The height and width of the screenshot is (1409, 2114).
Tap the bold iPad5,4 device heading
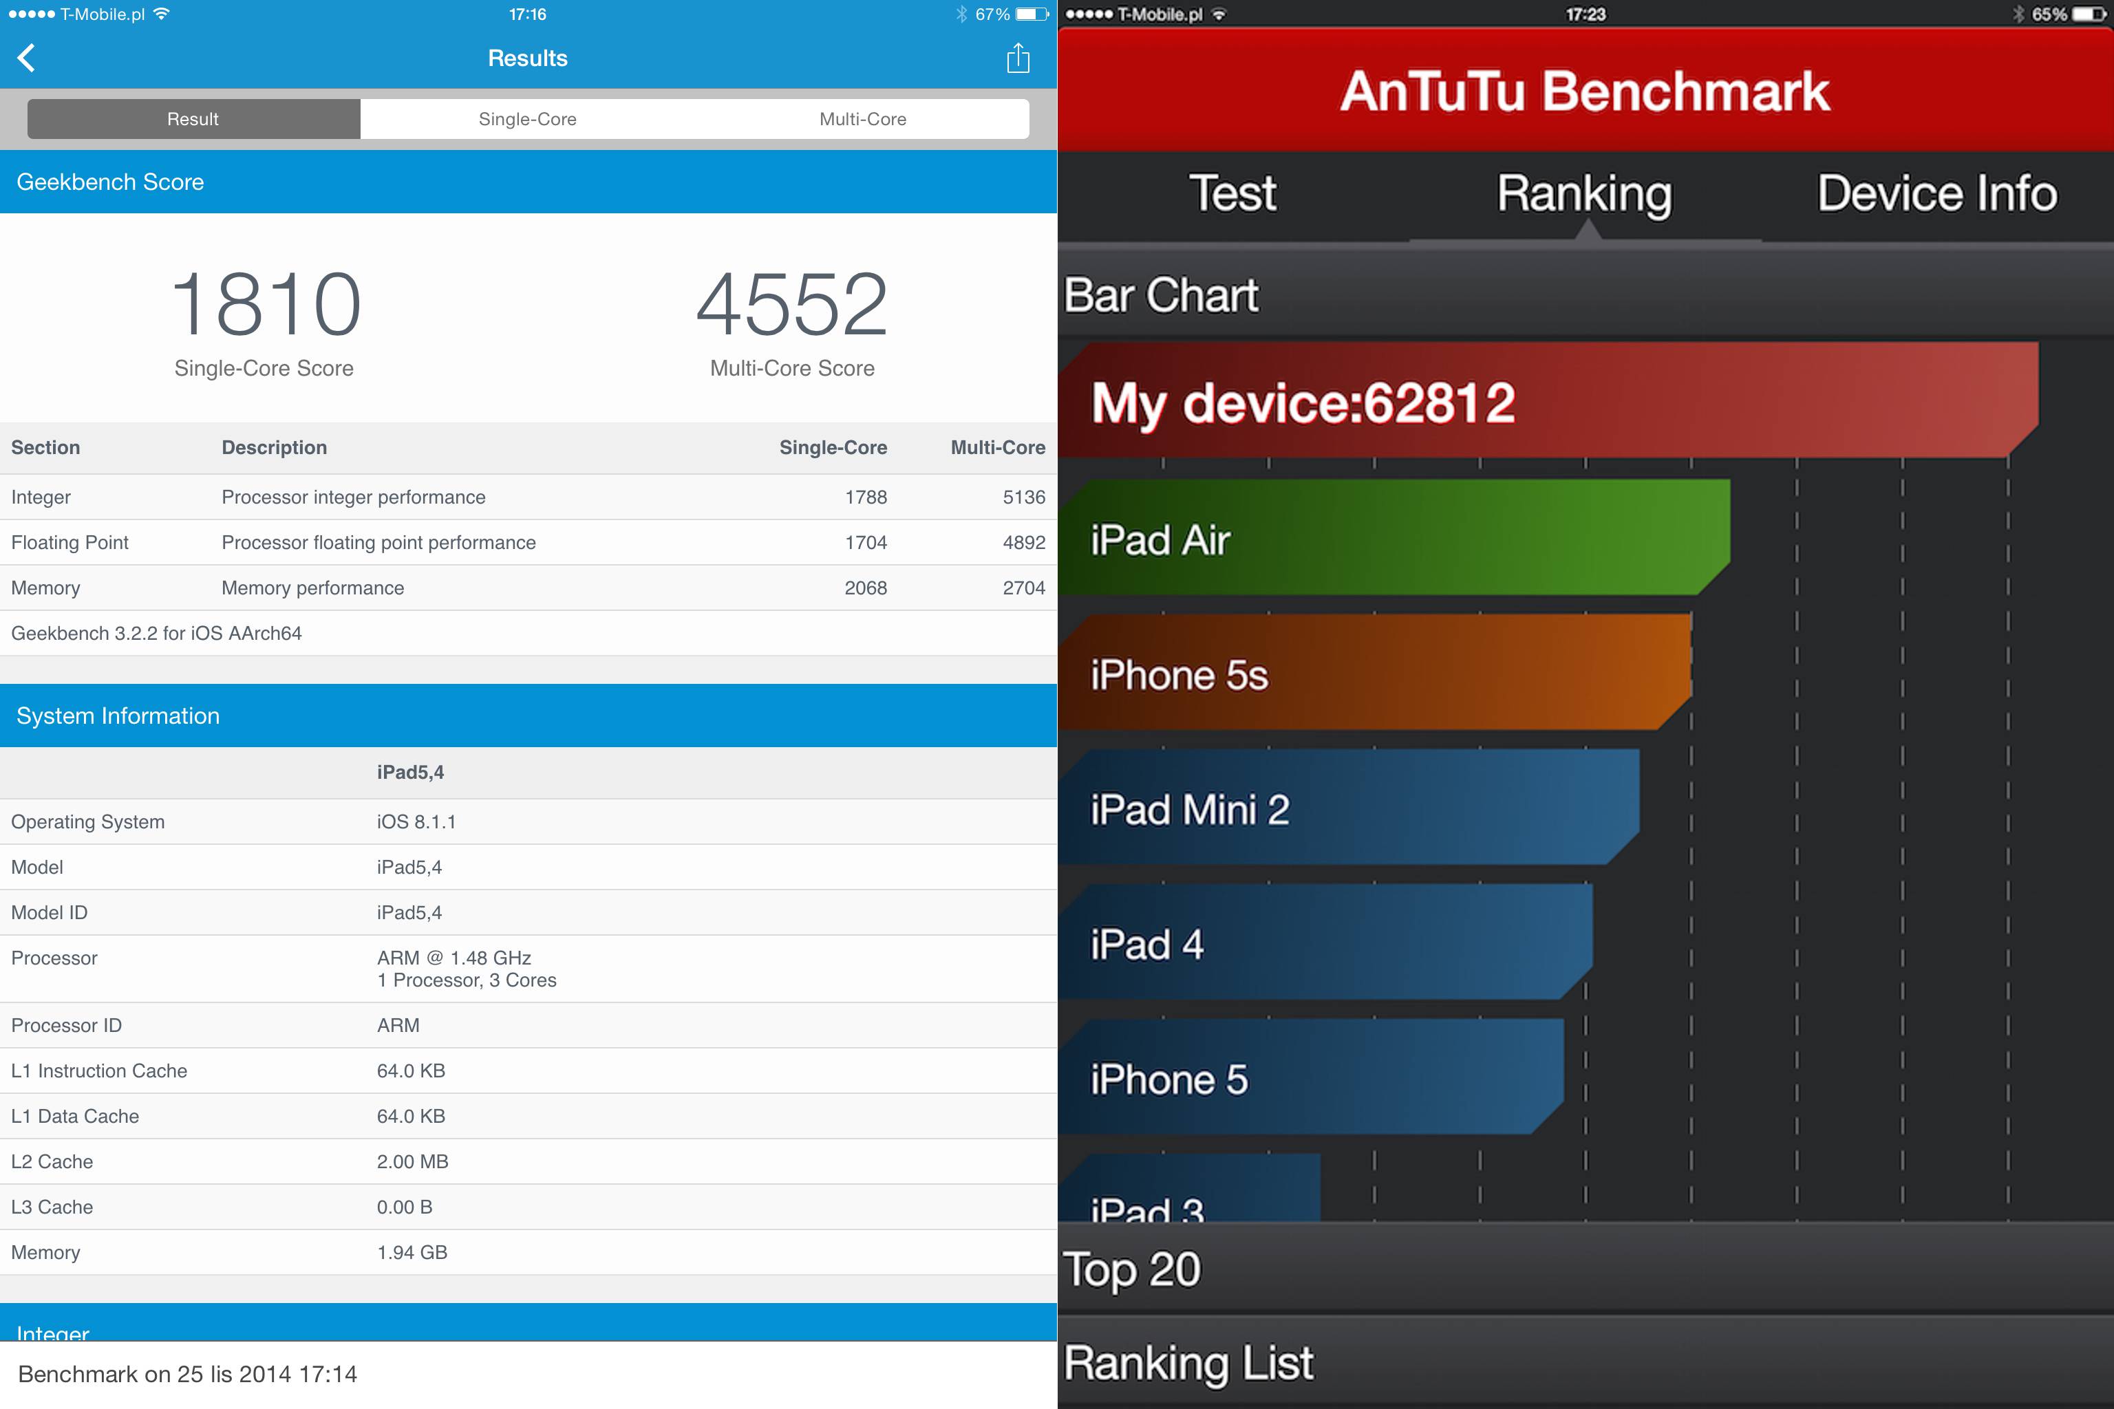pos(410,773)
